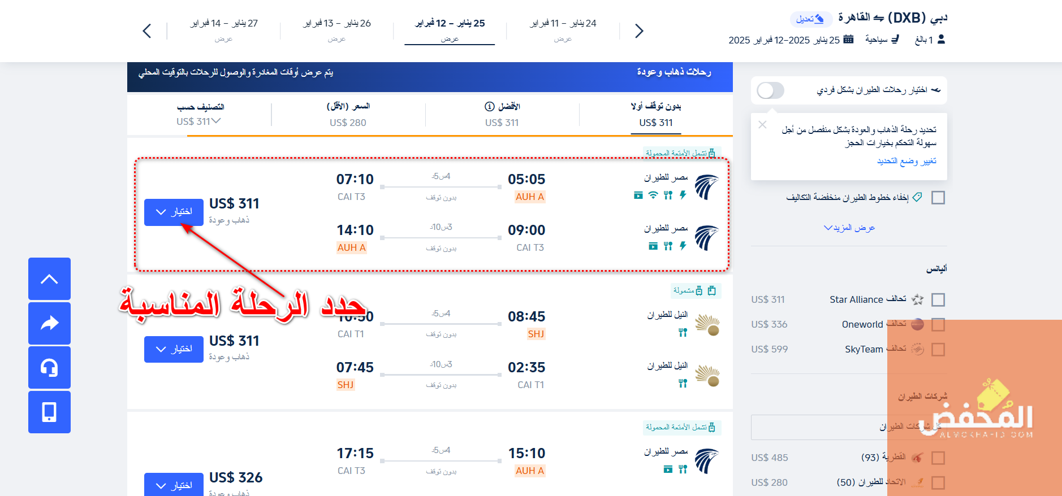Open the التصنيف حسب sort dropdown
Screen dimensions: 1062x496
(x=199, y=114)
